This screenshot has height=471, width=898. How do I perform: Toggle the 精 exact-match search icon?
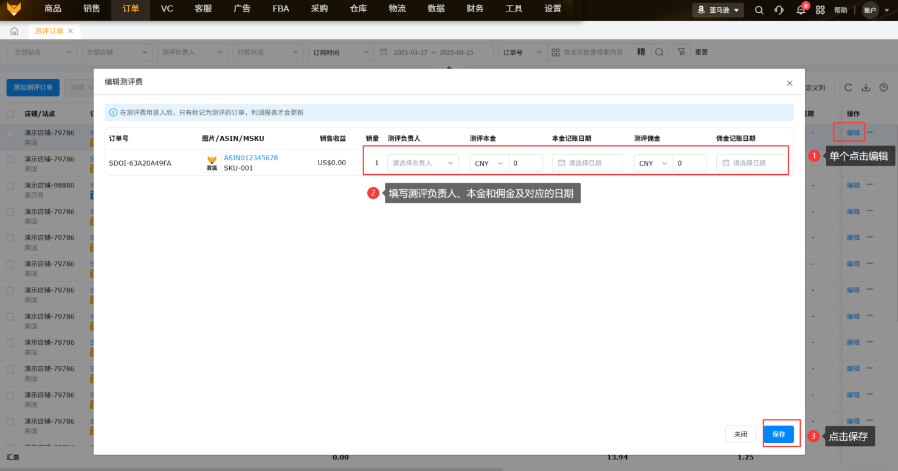coord(641,52)
